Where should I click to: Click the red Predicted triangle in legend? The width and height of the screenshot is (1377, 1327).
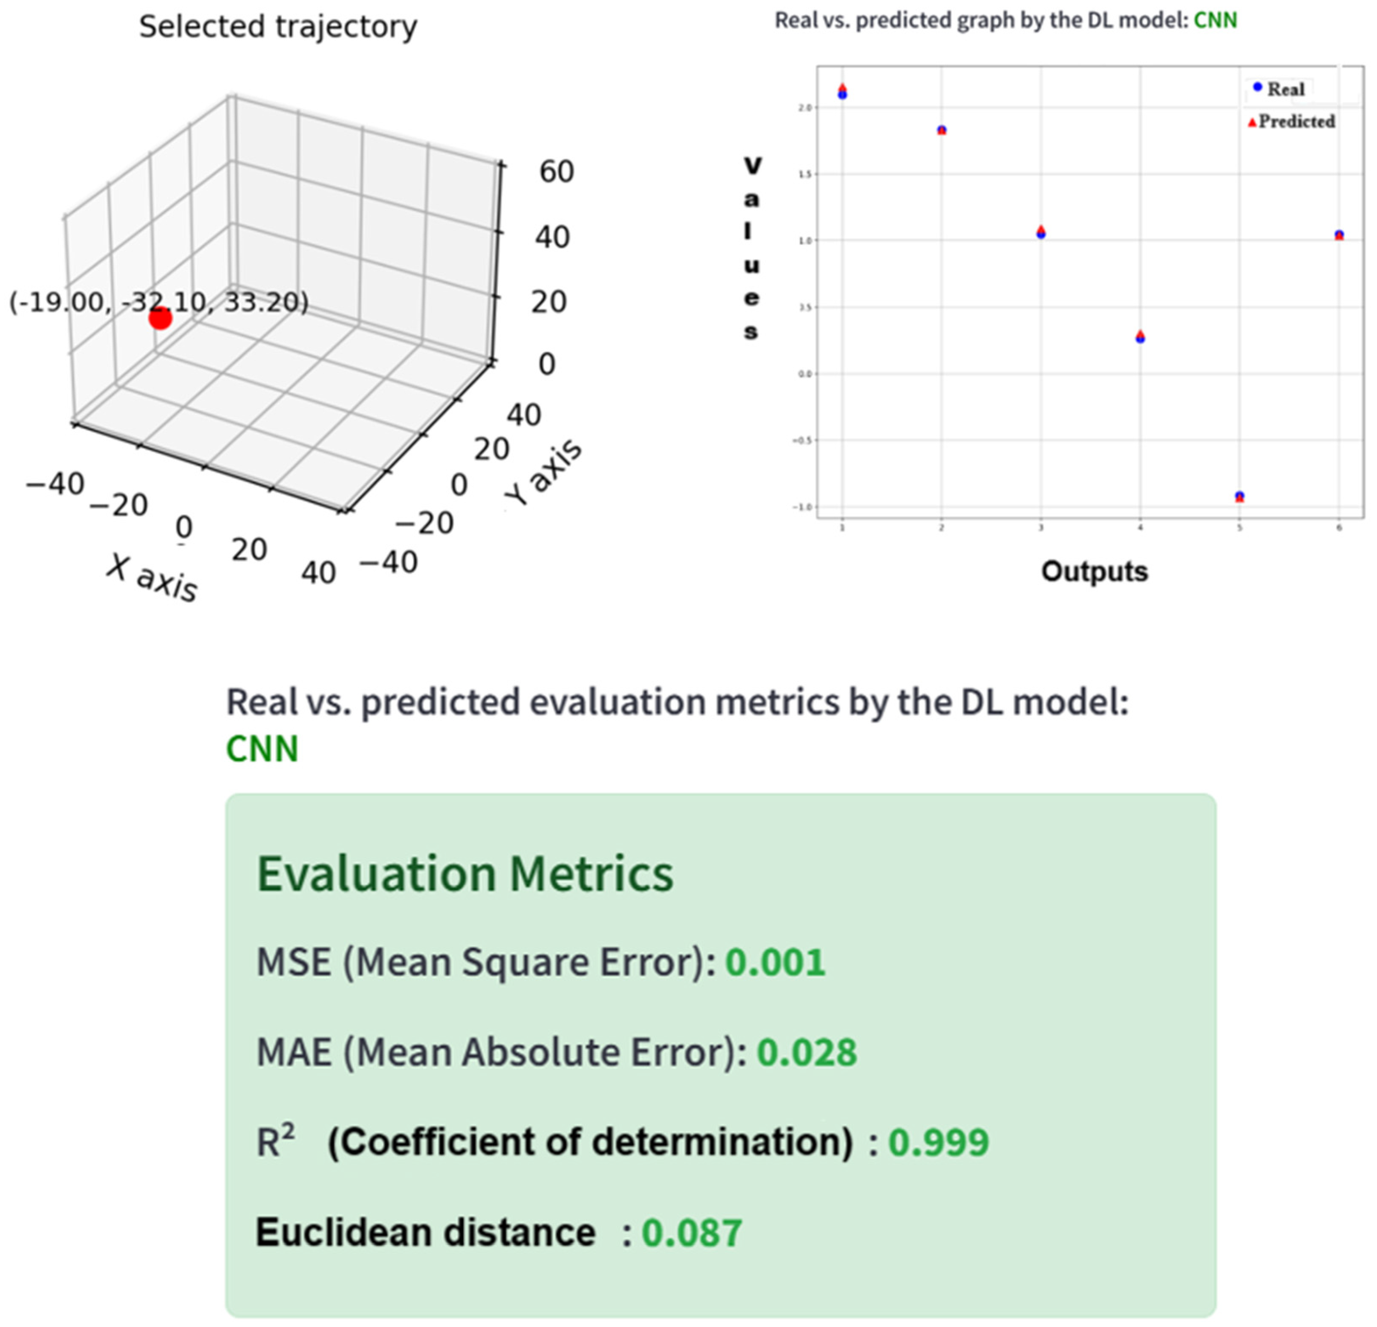(1251, 123)
